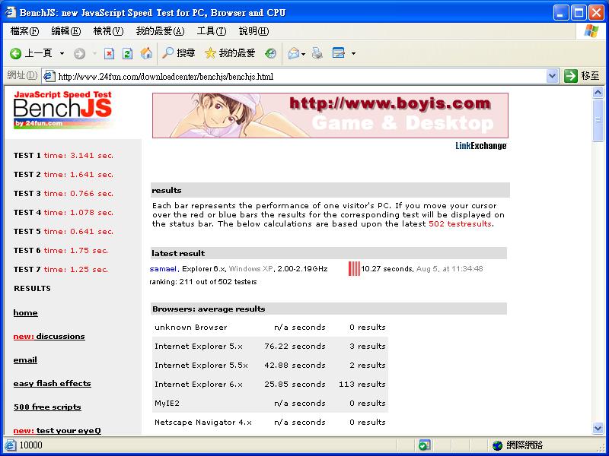Open the 編輯(E) Edit menu
This screenshot has width=609, height=456.
point(66,31)
